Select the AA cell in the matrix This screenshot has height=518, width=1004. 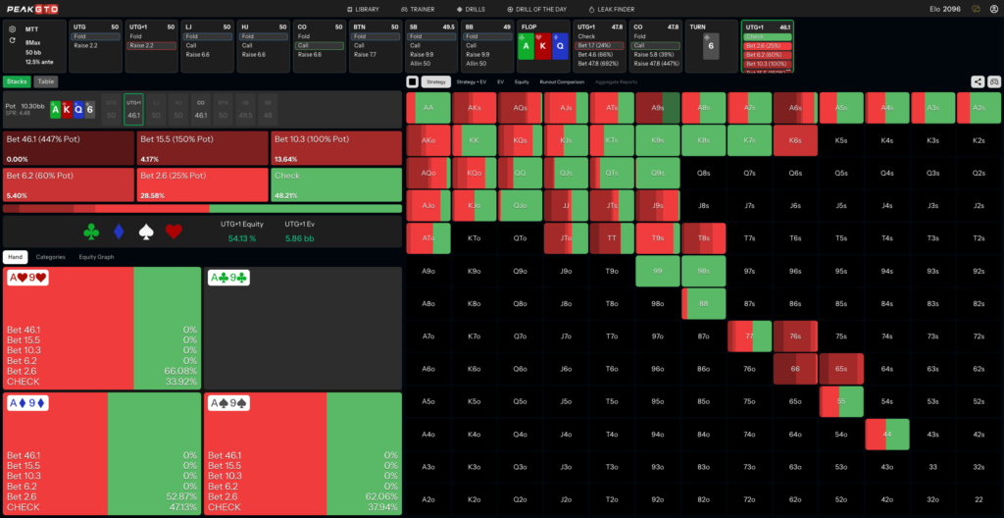tap(428, 108)
